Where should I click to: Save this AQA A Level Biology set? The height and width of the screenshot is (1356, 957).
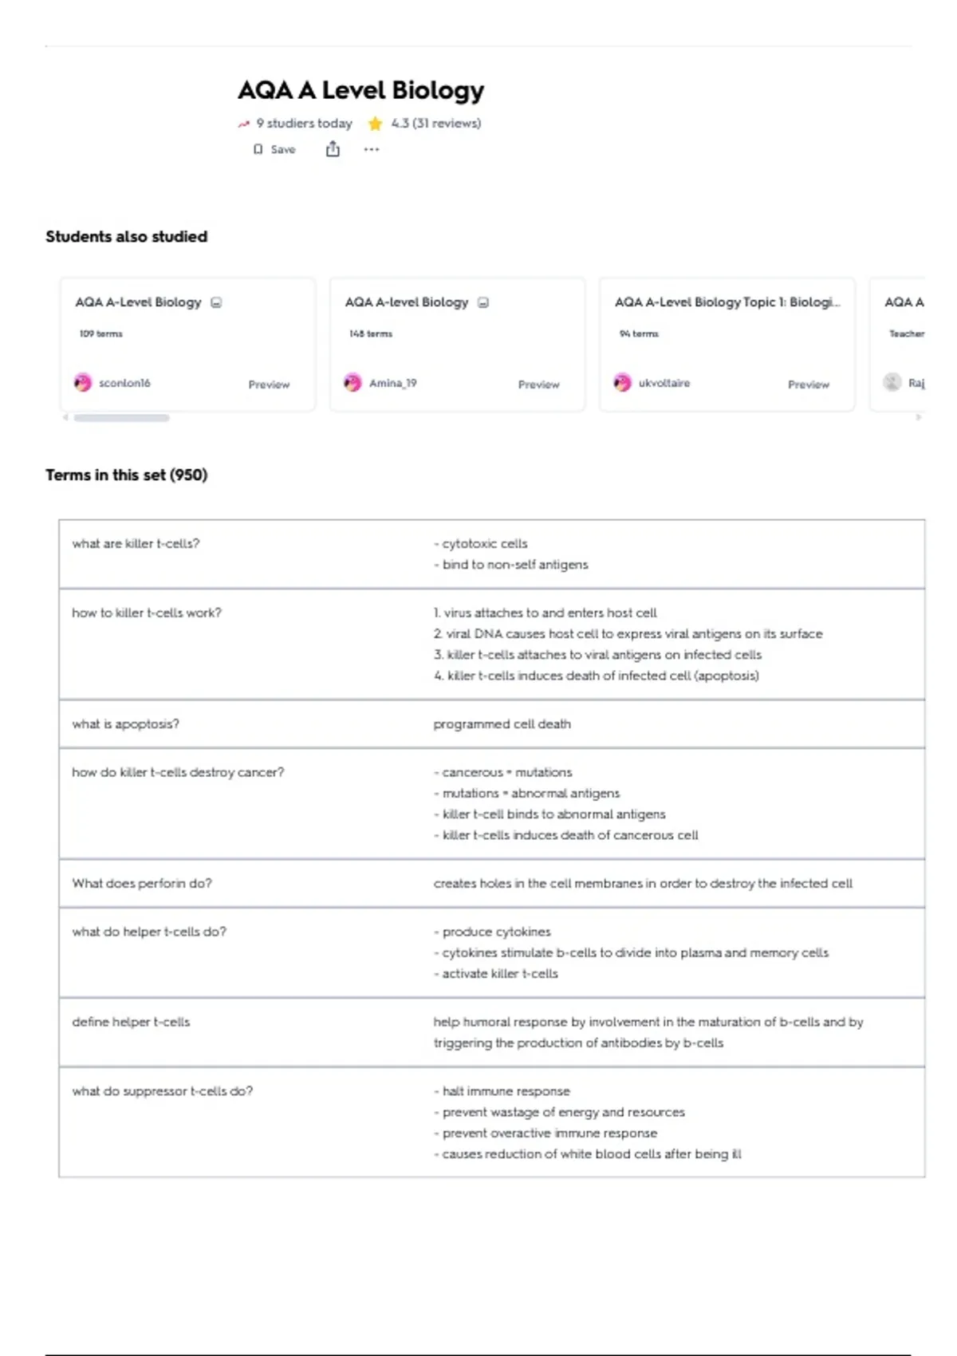click(x=274, y=149)
